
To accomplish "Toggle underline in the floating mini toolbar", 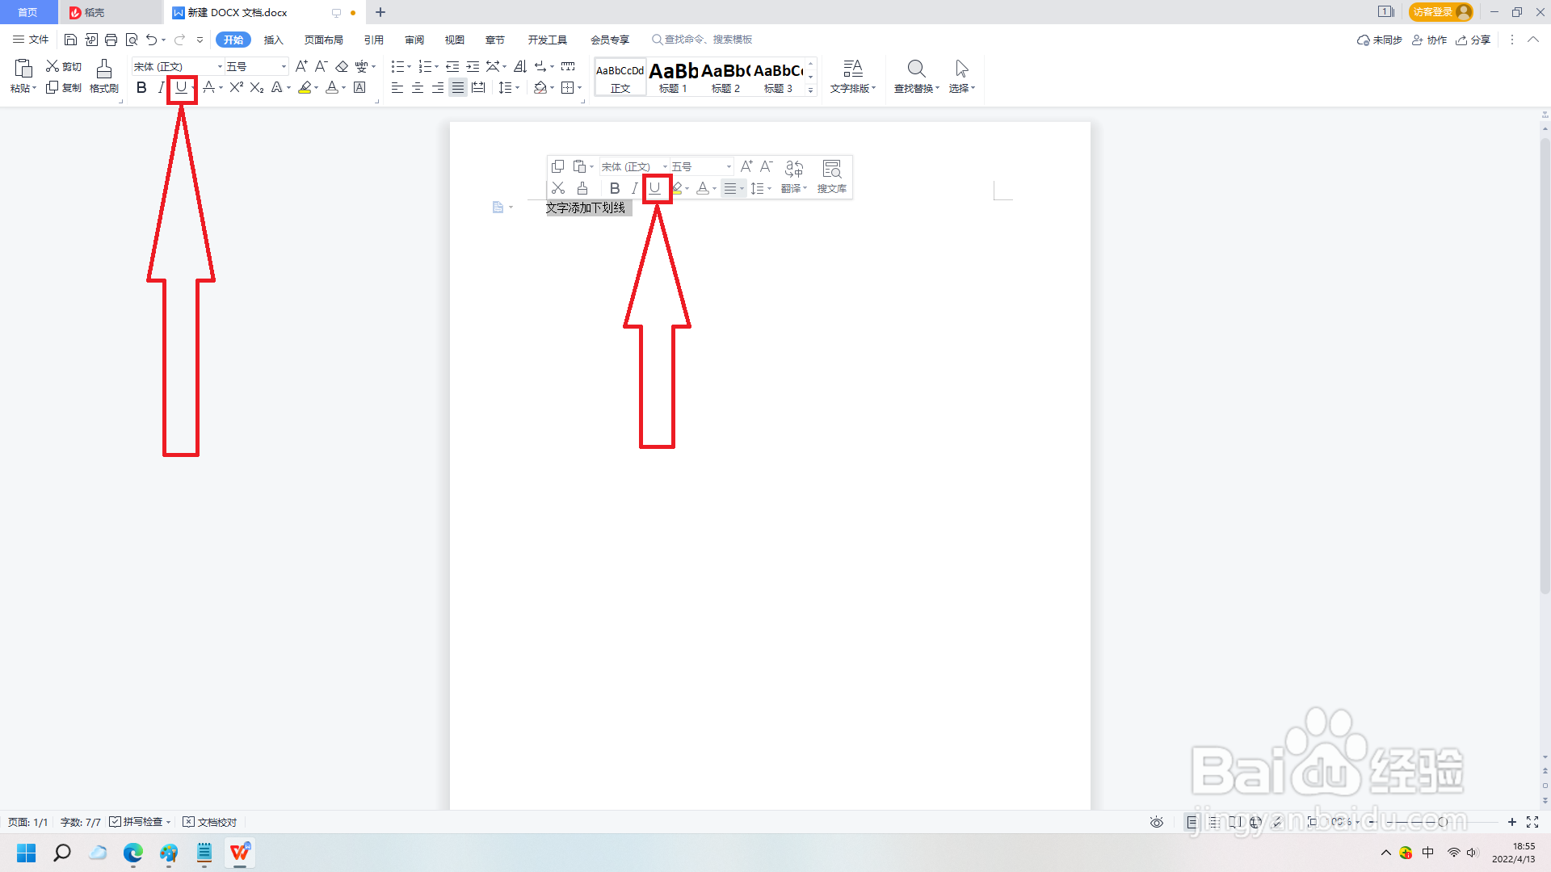I will click(655, 188).
